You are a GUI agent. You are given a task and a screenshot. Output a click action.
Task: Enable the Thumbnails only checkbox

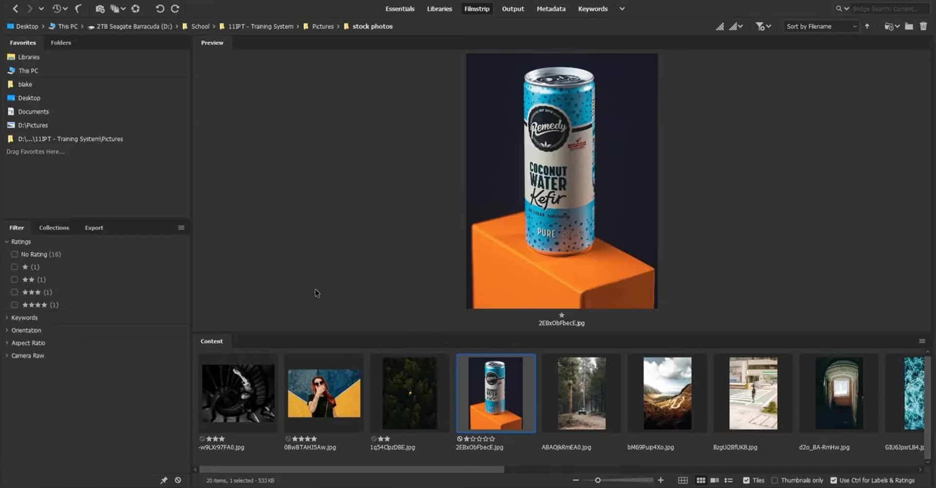pos(775,480)
